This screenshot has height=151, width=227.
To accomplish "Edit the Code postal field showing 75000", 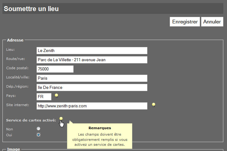I will tap(55, 69).
